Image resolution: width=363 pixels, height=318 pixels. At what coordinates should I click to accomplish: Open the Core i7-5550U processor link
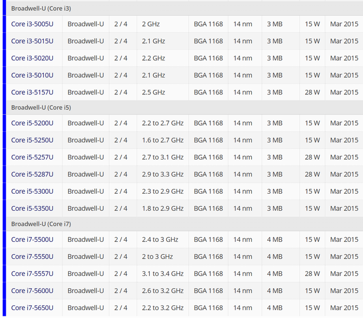32,257
